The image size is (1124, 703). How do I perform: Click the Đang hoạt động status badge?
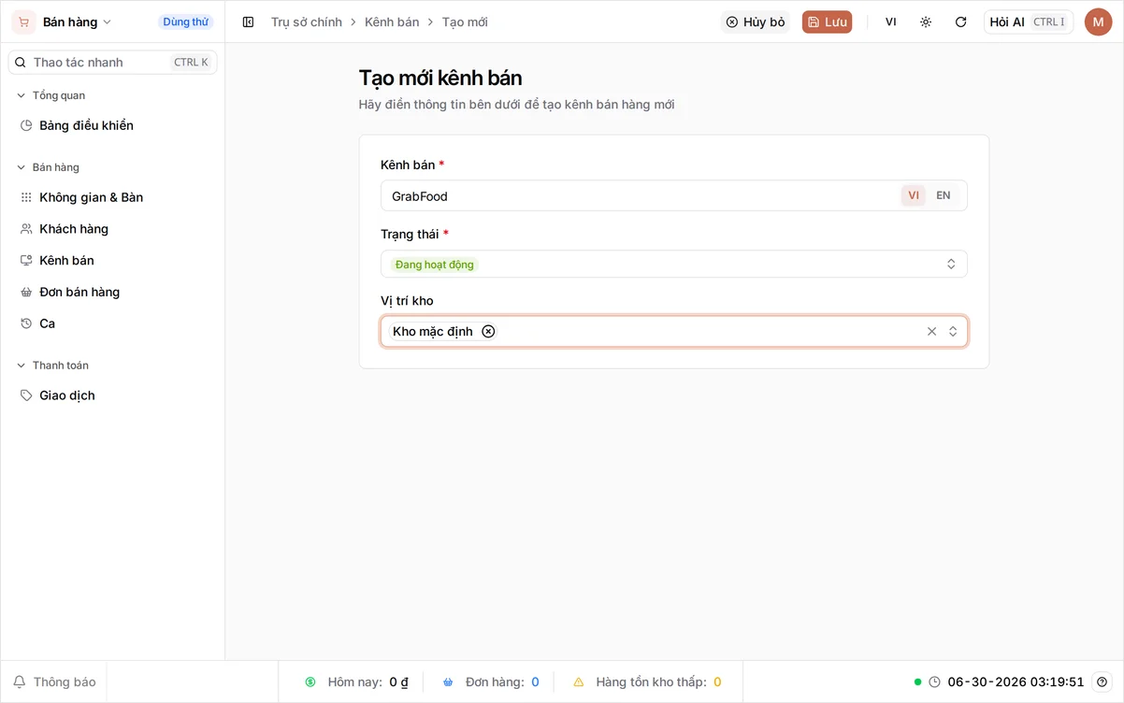[434, 265]
